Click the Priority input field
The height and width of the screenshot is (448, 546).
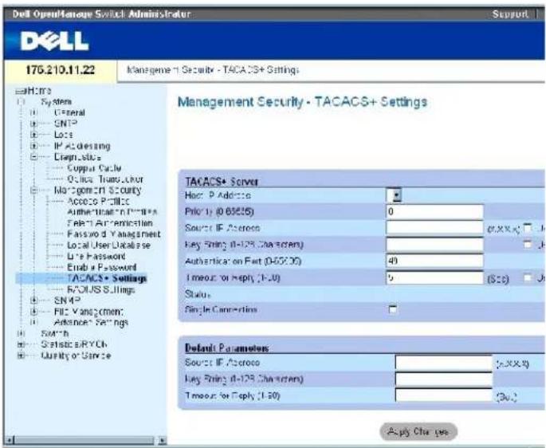point(434,211)
